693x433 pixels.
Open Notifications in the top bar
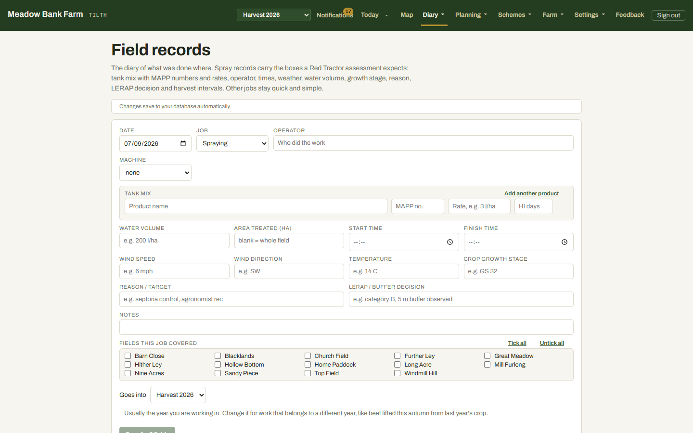coord(334,15)
